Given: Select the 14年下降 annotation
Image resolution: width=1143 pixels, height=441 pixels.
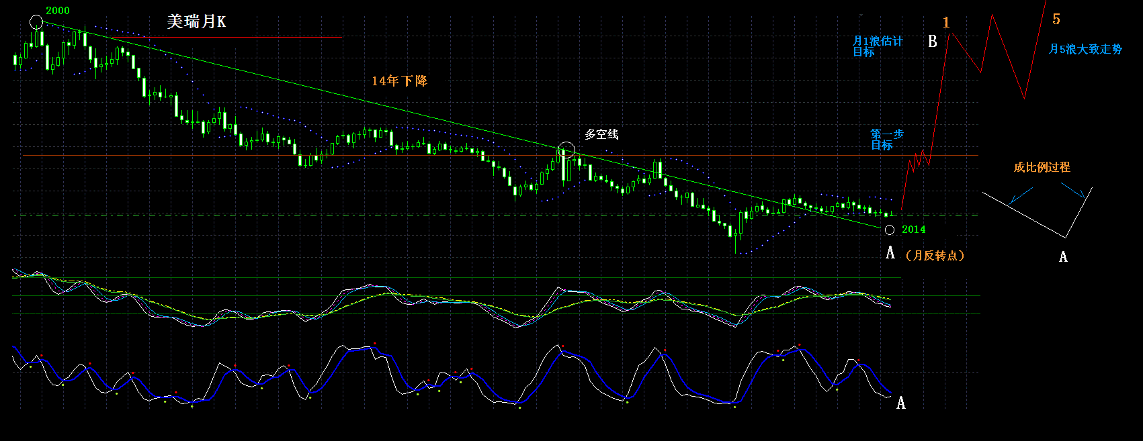Looking at the screenshot, I should [x=400, y=81].
